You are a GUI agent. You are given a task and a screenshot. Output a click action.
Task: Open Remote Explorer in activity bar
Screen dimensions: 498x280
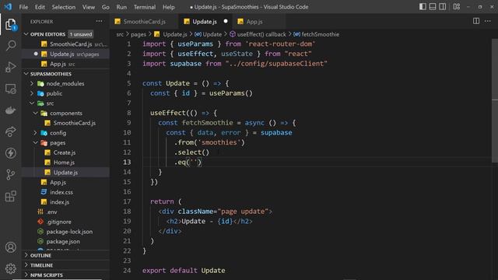click(x=10, y=89)
